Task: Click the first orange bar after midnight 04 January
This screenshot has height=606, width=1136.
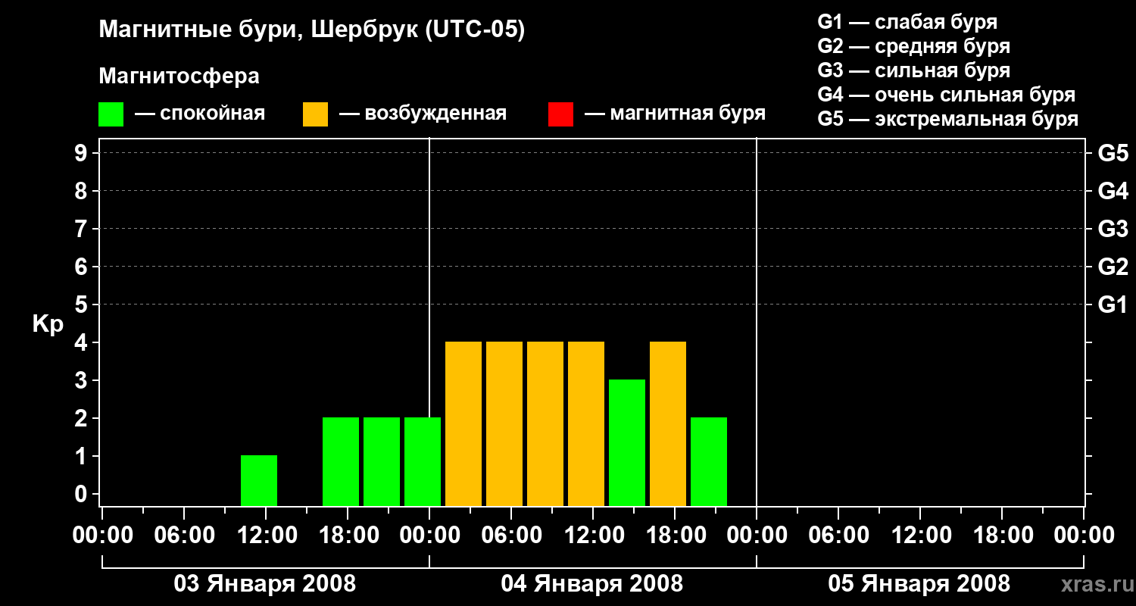Action: click(463, 423)
